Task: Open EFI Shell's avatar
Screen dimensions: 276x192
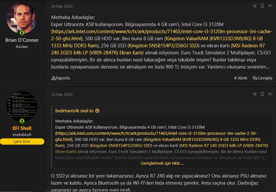Action: (x=22, y=106)
